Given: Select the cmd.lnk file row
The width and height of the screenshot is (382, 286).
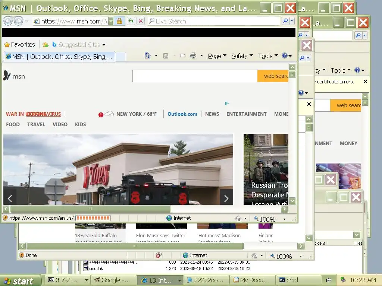Looking at the screenshot, I should tap(167, 268).
